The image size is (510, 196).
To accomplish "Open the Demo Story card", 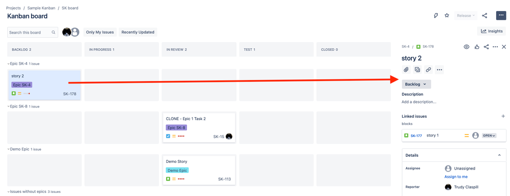I will [199, 170].
